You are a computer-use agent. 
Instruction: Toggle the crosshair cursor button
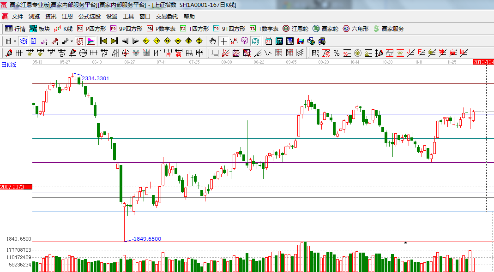coord(223,41)
